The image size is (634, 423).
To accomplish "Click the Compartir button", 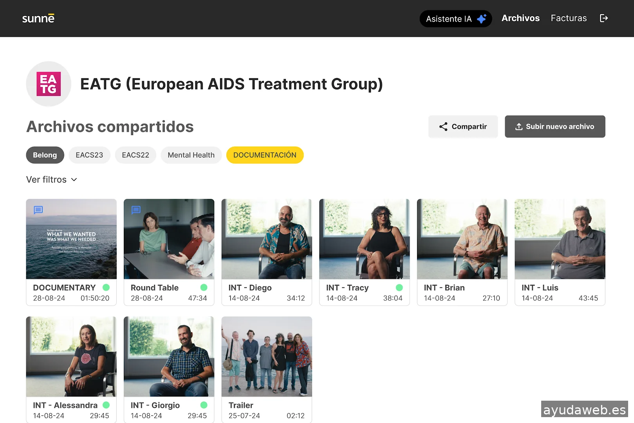I will coord(463,127).
